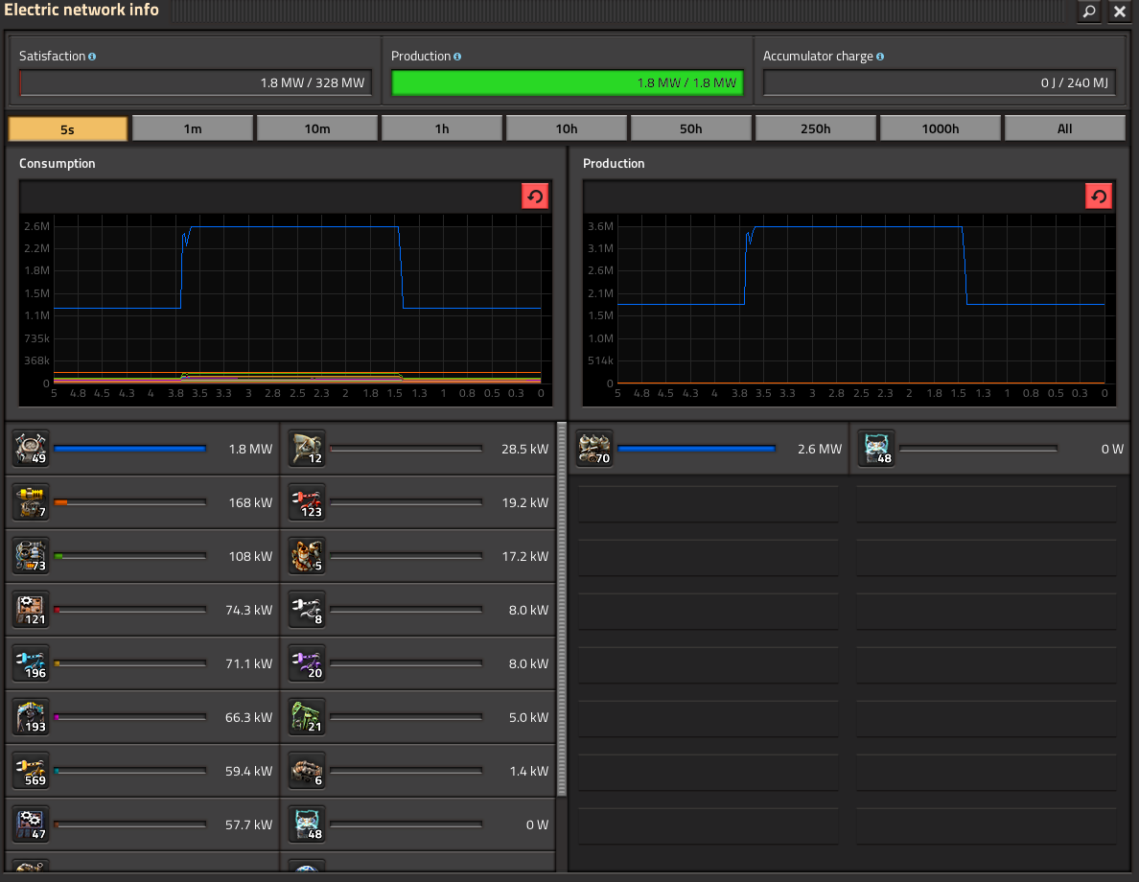Switch to the 10m time range

[316, 128]
